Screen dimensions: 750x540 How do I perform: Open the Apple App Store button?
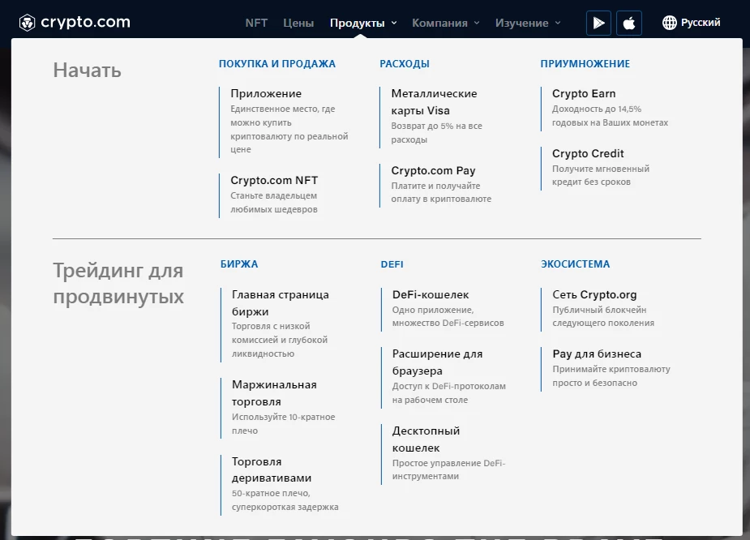629,23
